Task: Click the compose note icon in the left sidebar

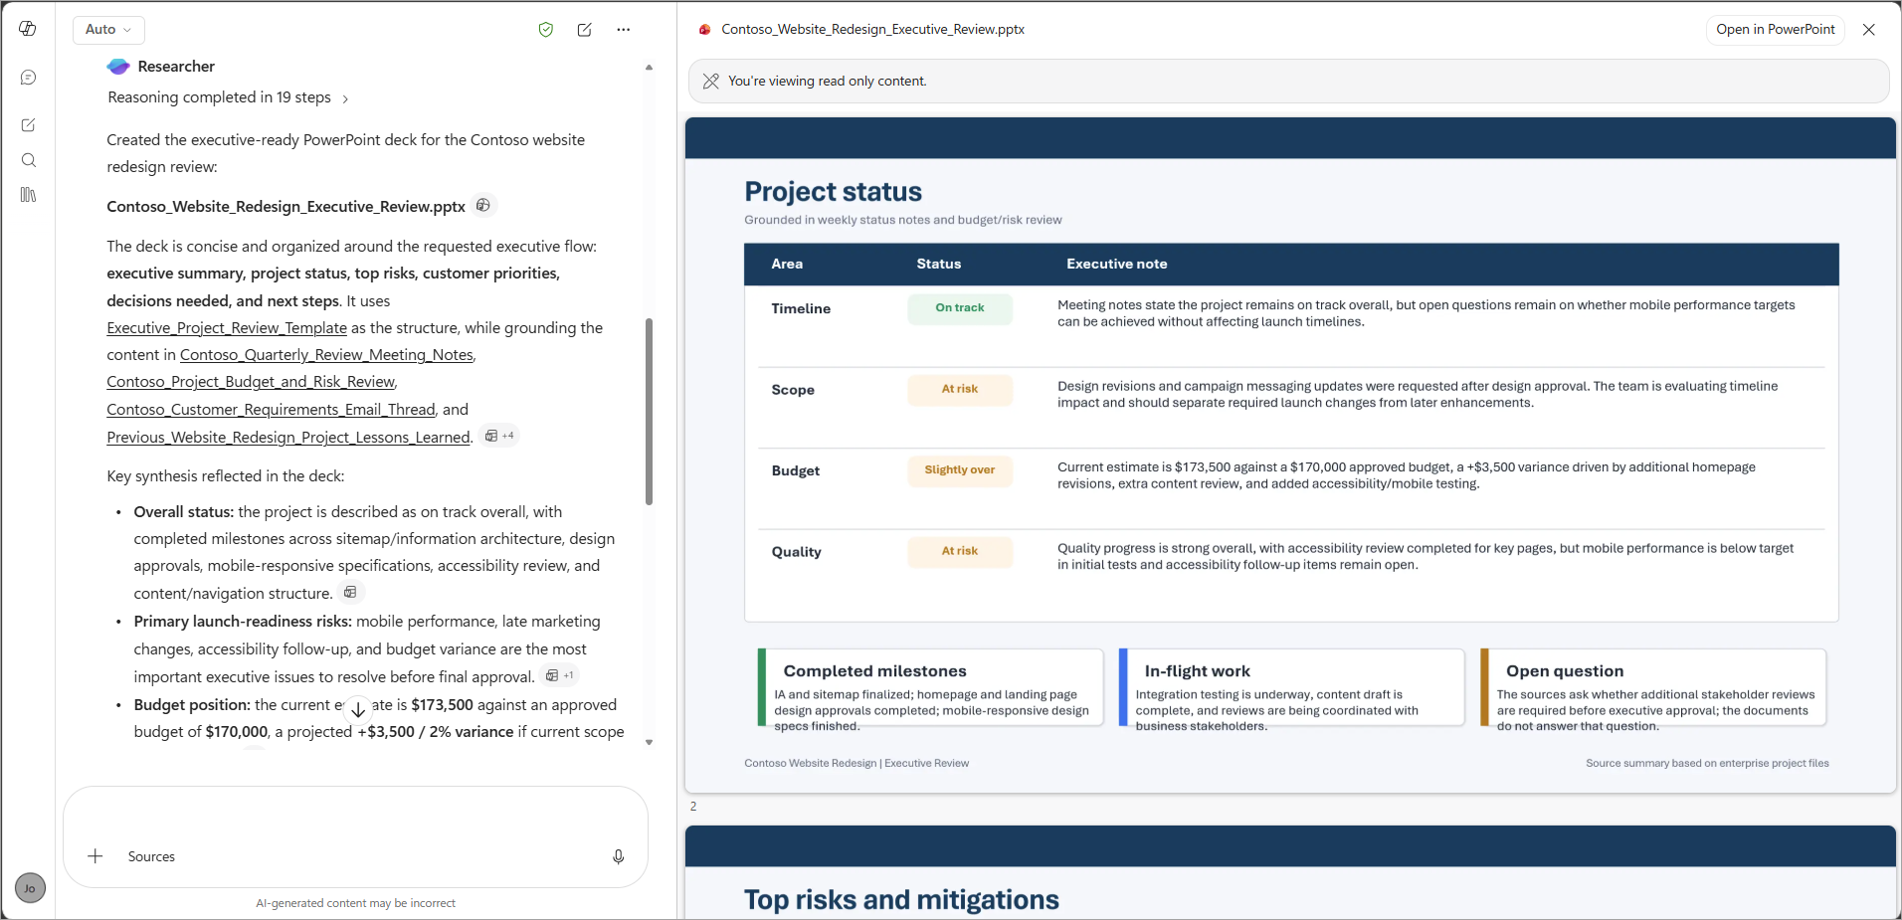Action: 28,125
